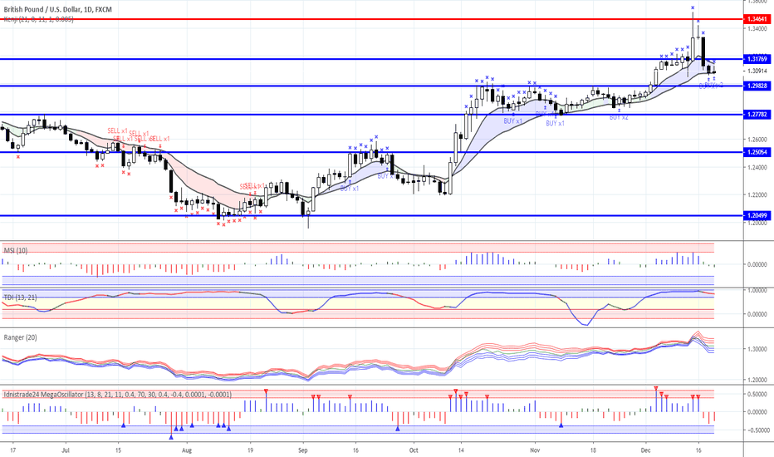Select the BUY x2 signal label
Viewport: 774px width, 457px height.
(619, 117)
